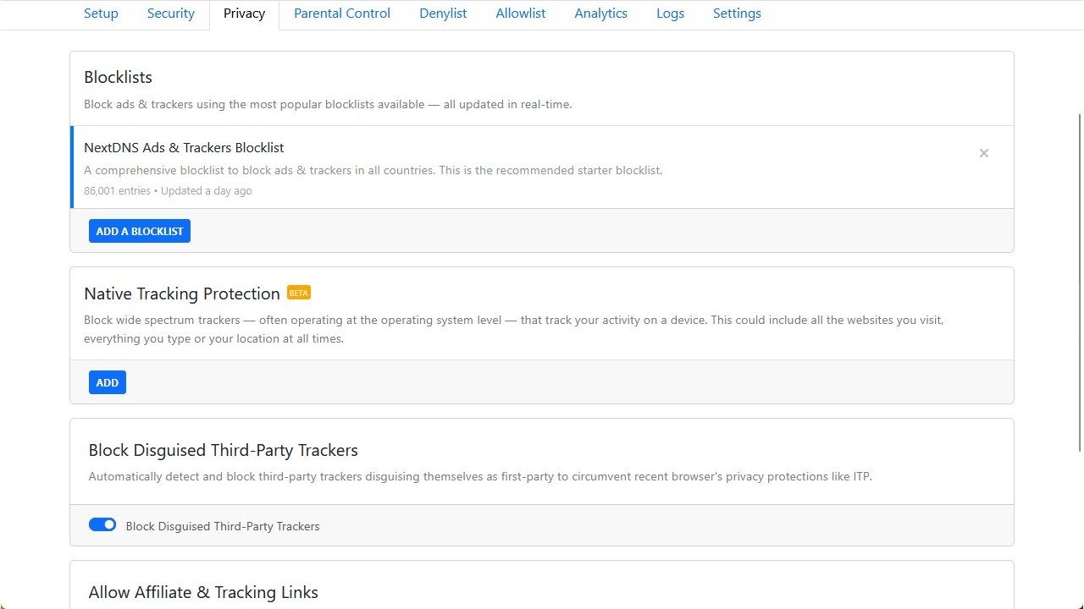
Task: Go to the Settings tab
Action: coord(737,14)
